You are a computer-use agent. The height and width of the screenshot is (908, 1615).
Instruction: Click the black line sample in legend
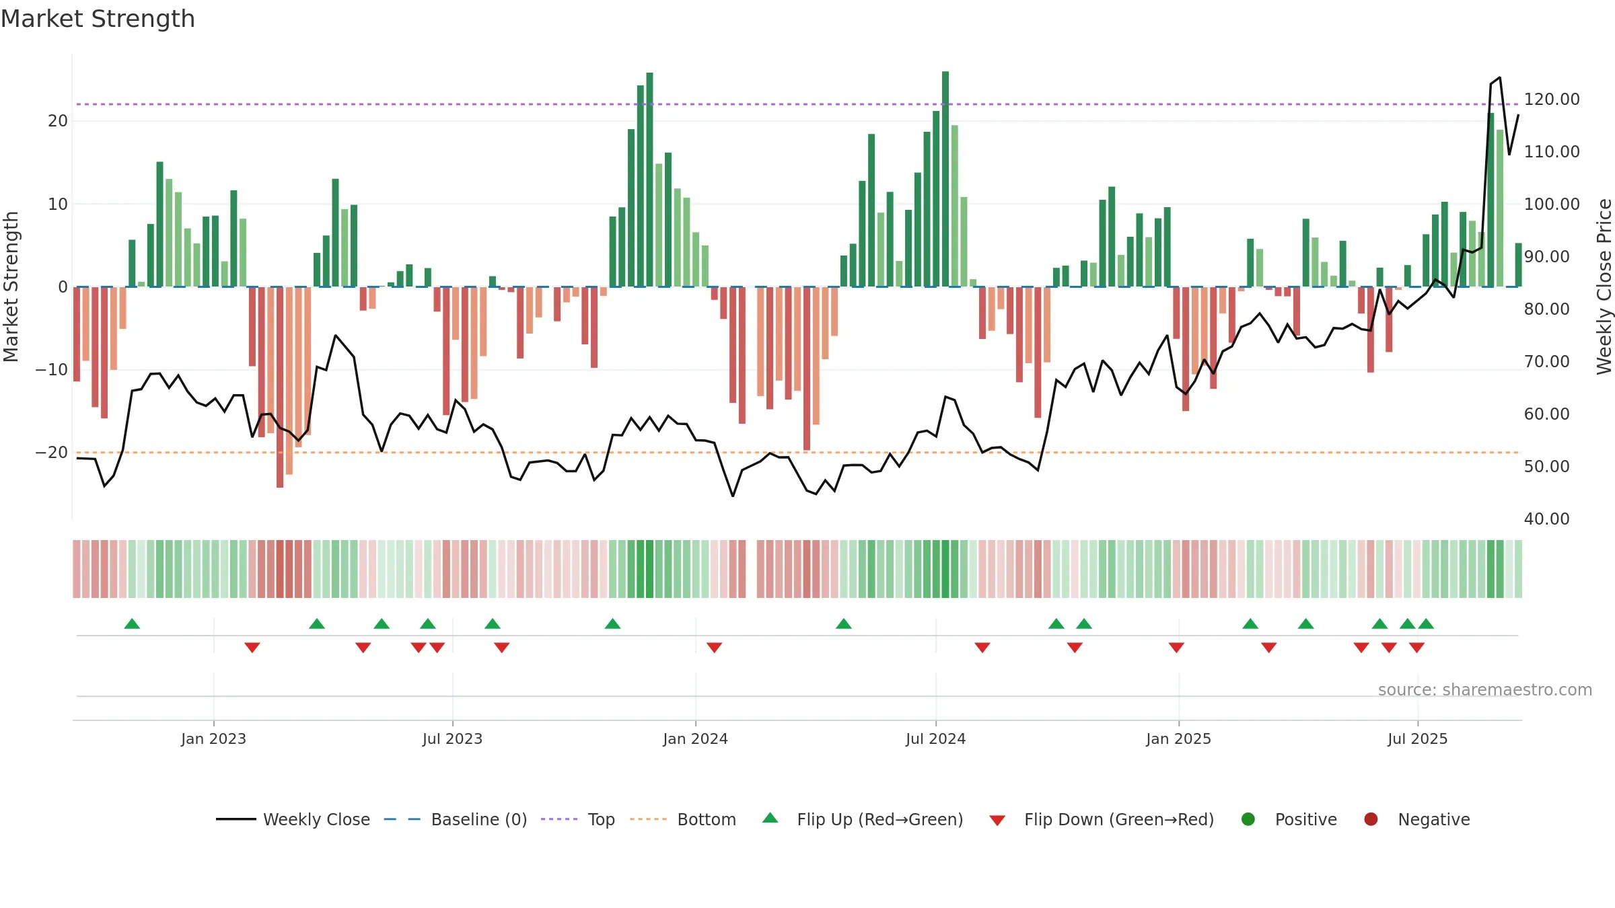tap(236, 819)
